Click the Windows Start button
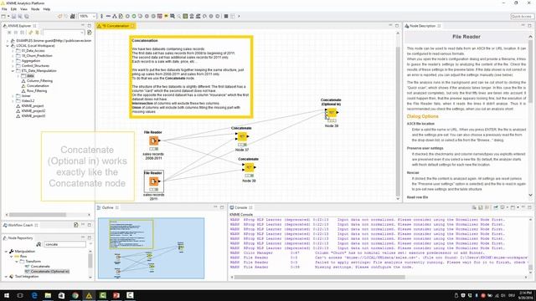Viewport: 536px width, 301px height. 7,295
